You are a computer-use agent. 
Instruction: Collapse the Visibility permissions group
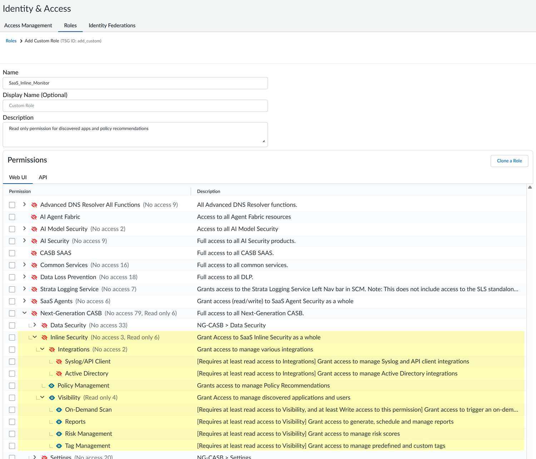pos(42,397)
